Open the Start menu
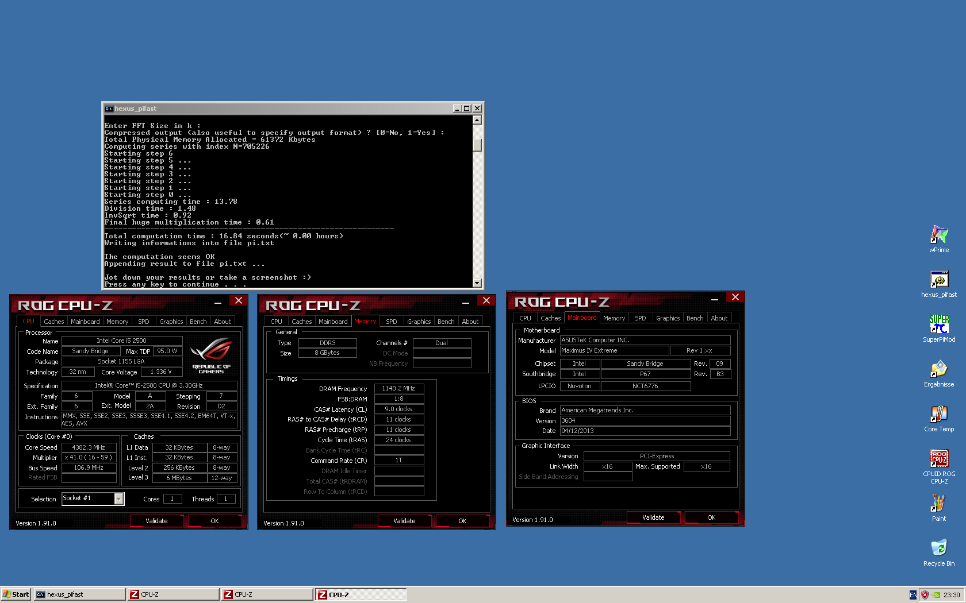Screen dimensions: 966x603 (x=16, y=594)
